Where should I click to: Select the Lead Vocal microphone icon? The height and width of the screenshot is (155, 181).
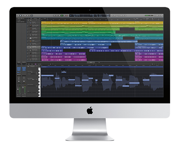pyautogui.click(x=30, y=47)
